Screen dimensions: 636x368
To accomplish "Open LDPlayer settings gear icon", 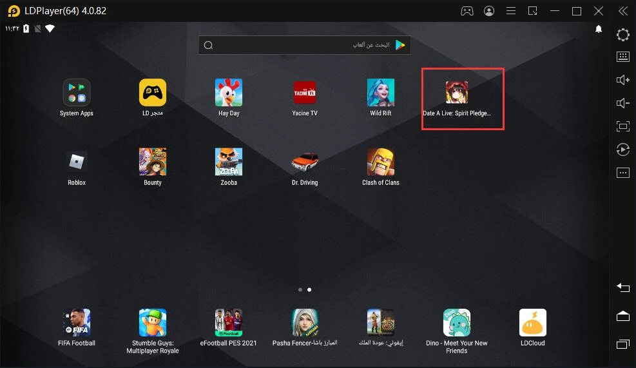I will (x=623, y=35).
